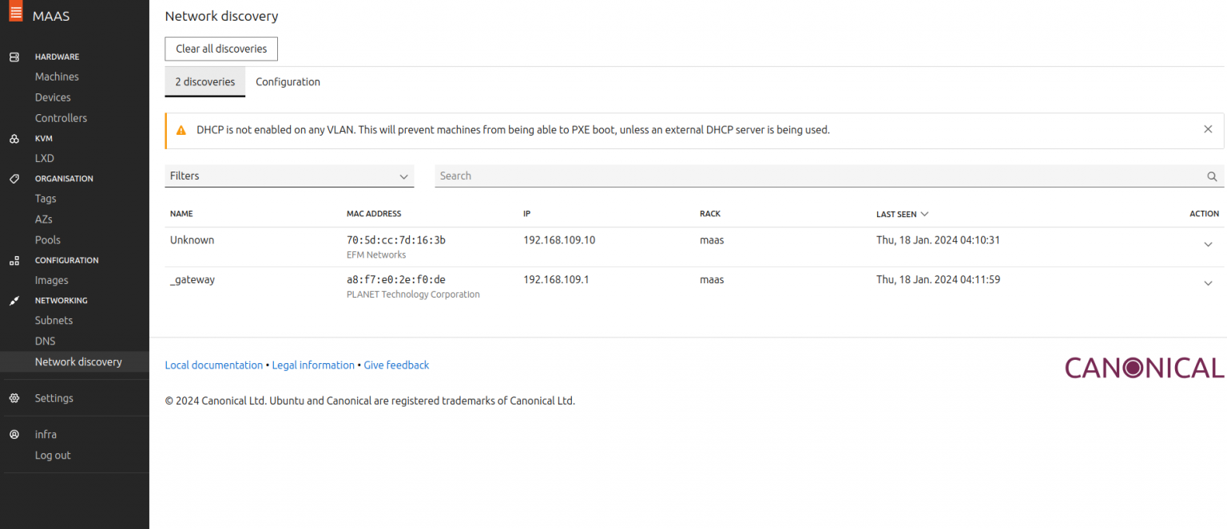Sort by Last Seen column header
The image size is (1227, 529).
(902, 214)
